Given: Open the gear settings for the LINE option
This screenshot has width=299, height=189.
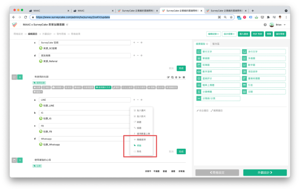Looking at the screenshot, I should coord(142,100).
